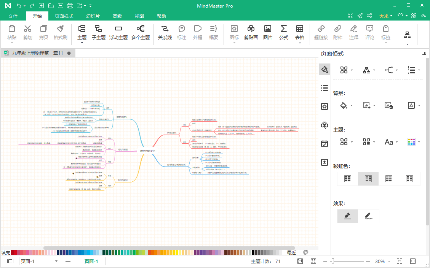Screen dimensions: 430x268
Task: Click the Paste (粘贴) icon
Action: click(11, 29)
